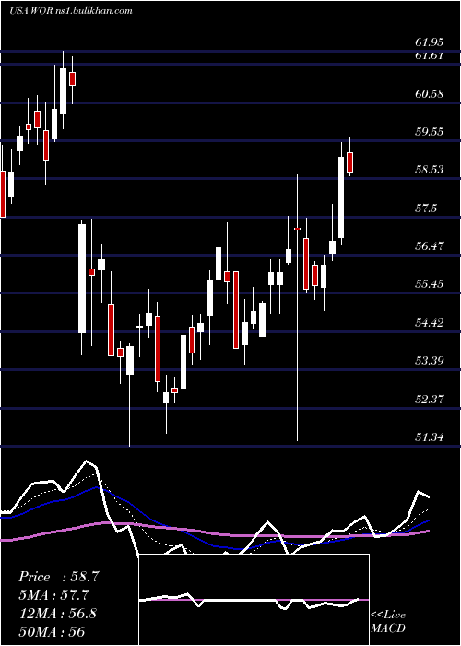Click the <<Live MACD label
Viewport: 461px width, 646px height.
tap(388, 621)
